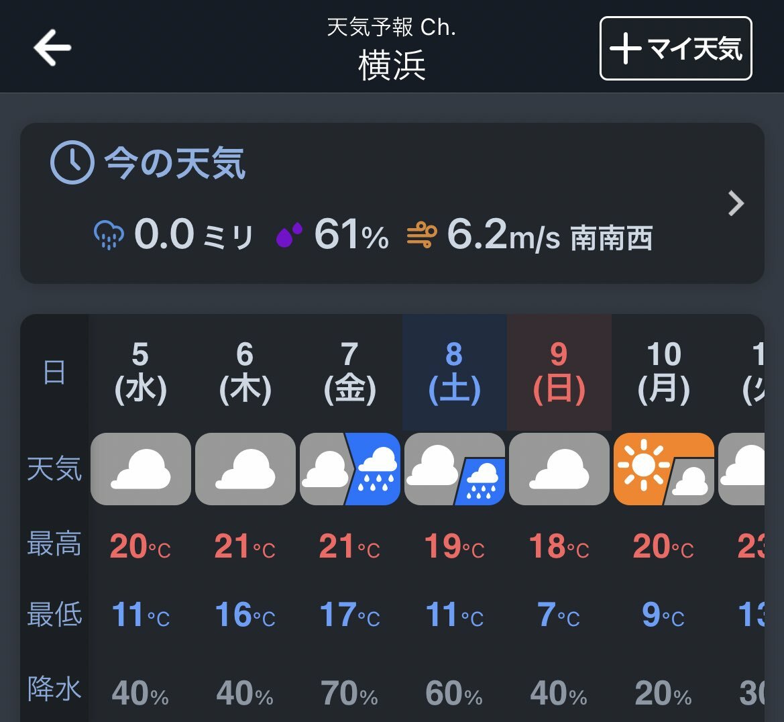Tap the 21°C high temperature for Thursday
The width and height of the screenshot is (784, 722).
(x=245, y=546)
